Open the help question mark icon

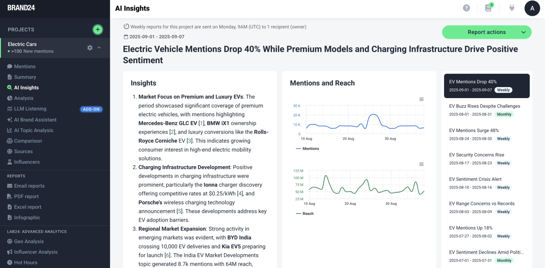tap(467, 8)
